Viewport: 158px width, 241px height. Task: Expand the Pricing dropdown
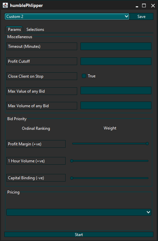coord(79,212)
